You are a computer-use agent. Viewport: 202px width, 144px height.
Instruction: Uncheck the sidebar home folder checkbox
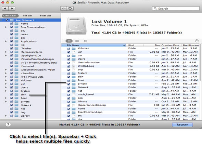pyautogui.click(x=11, y=24)
